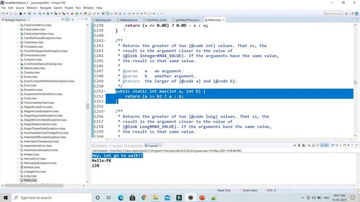Toggle Scroll Lock in the Console
360x202 pixels.
click(x=313, y=145)
